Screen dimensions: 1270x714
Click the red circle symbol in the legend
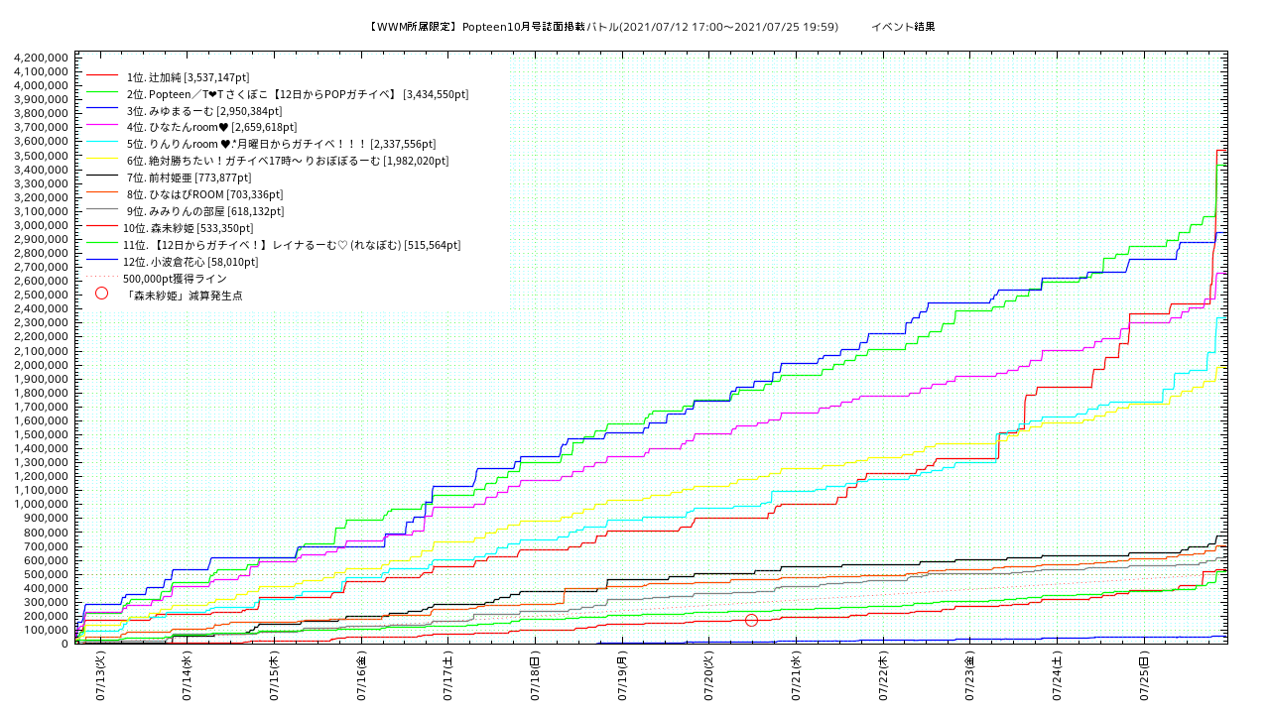tap(101, 294)
